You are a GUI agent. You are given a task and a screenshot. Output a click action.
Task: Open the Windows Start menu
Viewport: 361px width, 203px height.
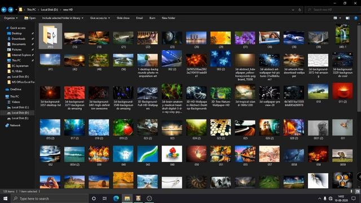pos(5,198)
